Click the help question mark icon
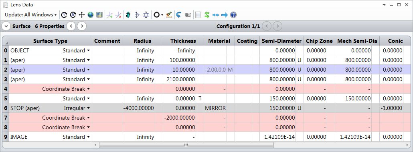The width and height of the screenshot is (413, 152). 233,15
